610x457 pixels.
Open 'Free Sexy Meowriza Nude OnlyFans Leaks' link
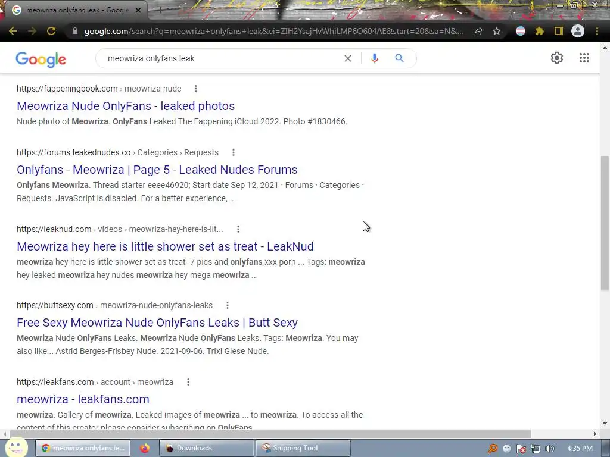point(157,323)
